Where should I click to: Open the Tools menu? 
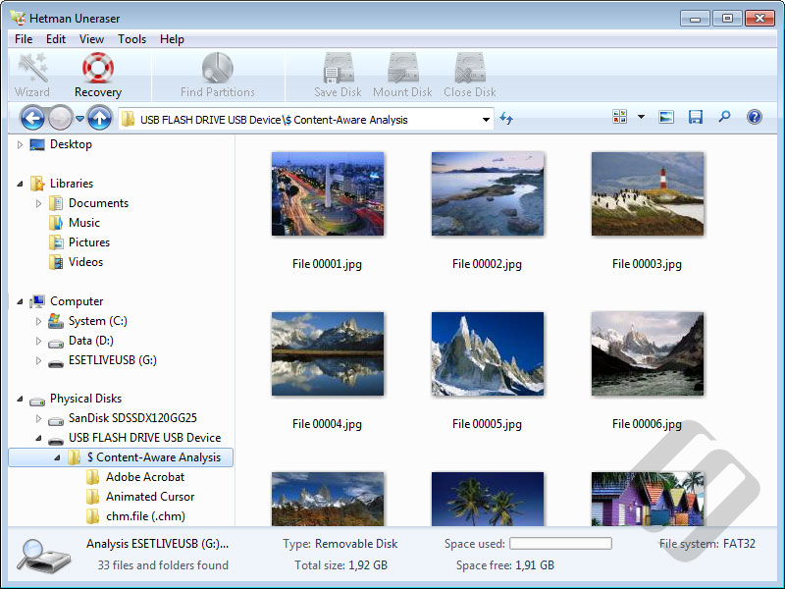pyautogui.click(x=131, y=39)
